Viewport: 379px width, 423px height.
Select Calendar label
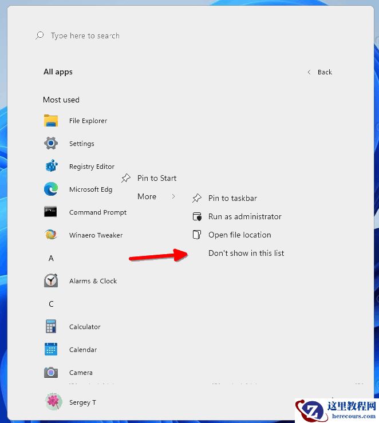coord(83,350)
